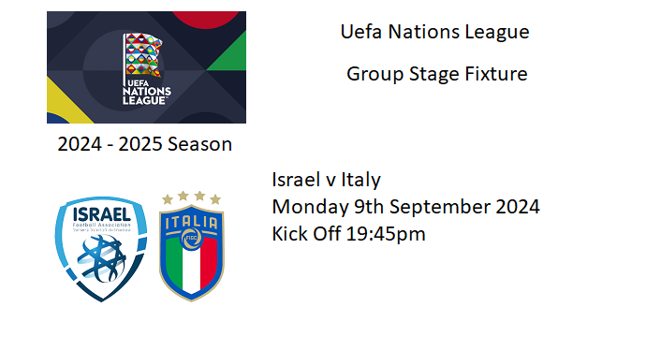Click the Star of David football emblem
646x351 pixels.
click(x=102, y=258)
